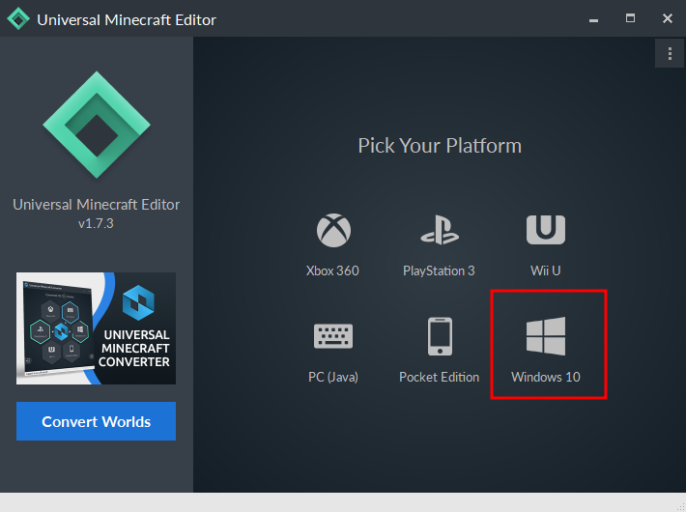
Task: Click the Pocket Edition label
Action: (x=440, y=377)
